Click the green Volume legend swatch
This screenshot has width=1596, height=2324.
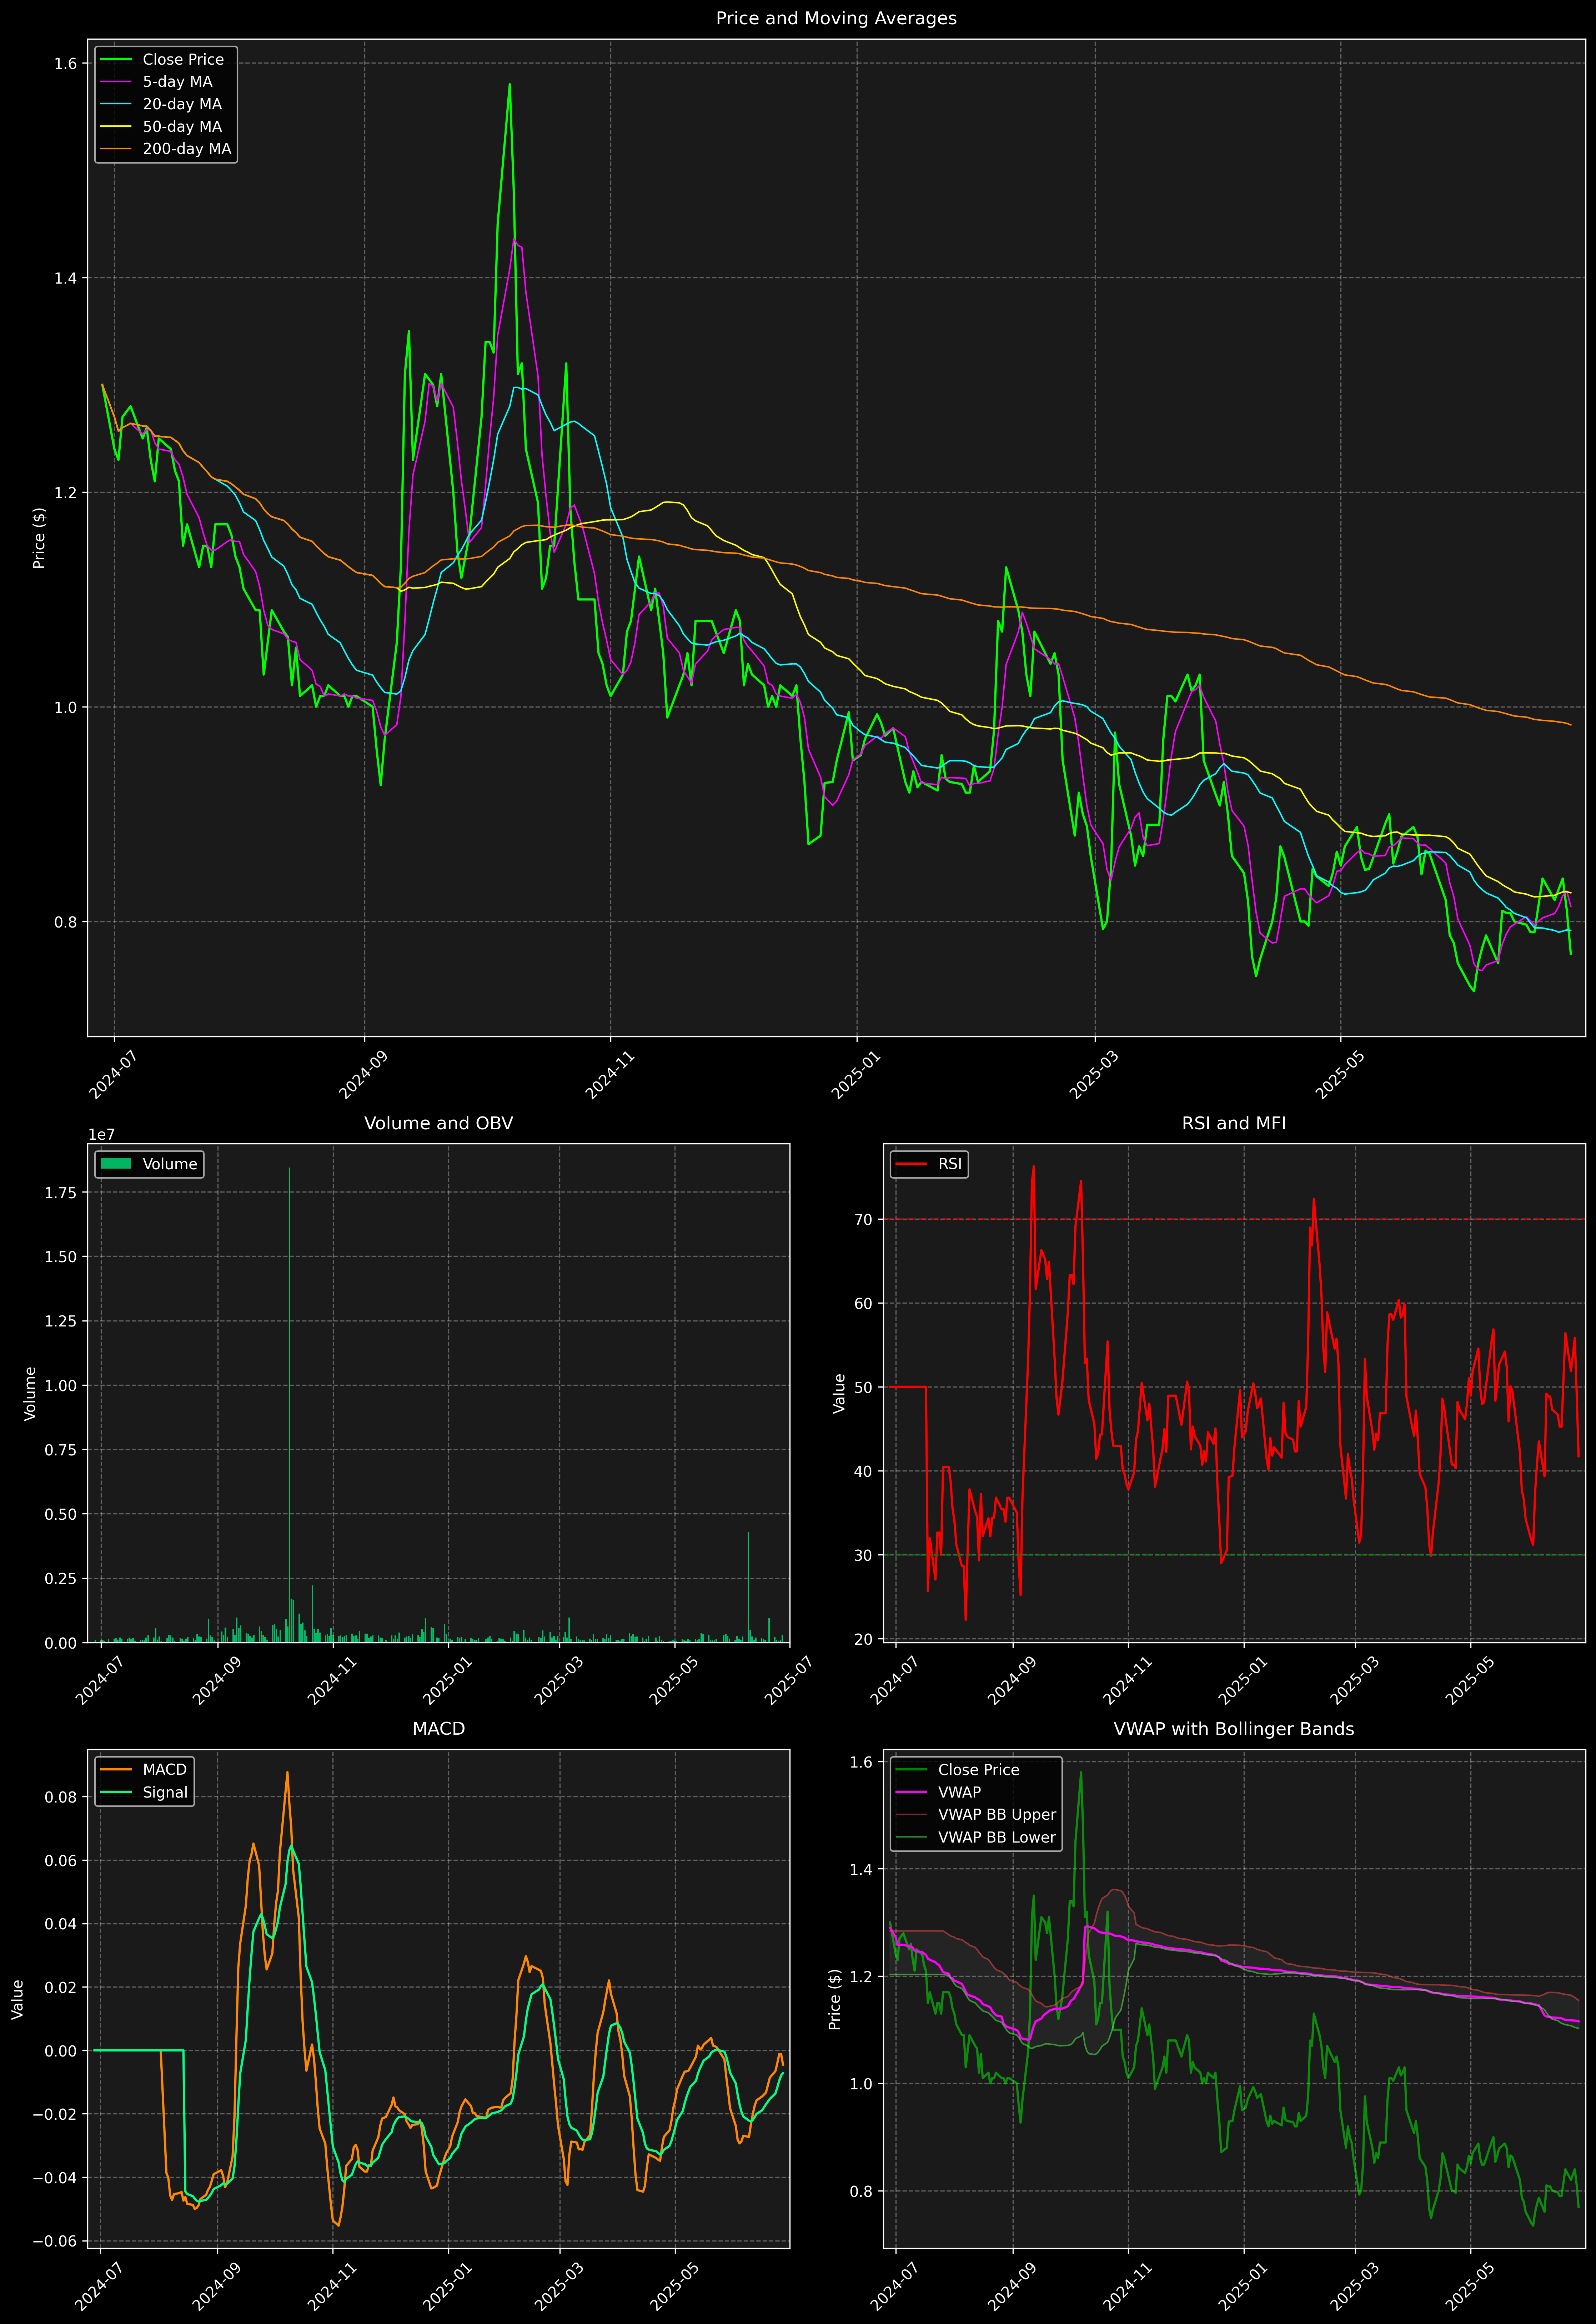pos(116,1164)
